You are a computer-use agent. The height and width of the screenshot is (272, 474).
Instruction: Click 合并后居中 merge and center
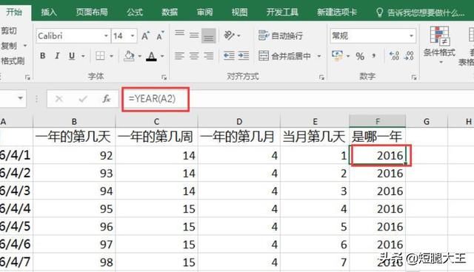[284, 55]
